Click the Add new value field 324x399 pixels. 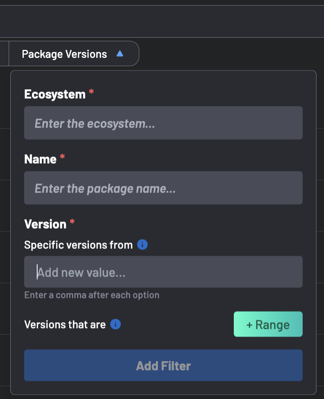click(x=163, y=272)
